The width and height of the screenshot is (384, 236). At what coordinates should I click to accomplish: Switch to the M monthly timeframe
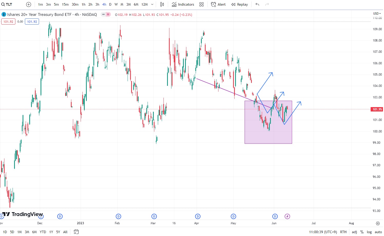coord(122,4)
